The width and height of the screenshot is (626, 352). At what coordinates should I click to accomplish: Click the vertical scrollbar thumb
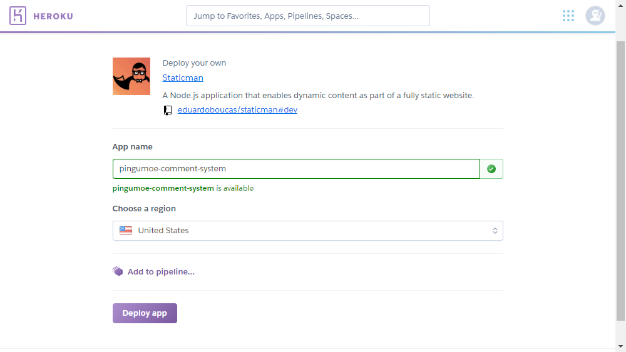620,181
